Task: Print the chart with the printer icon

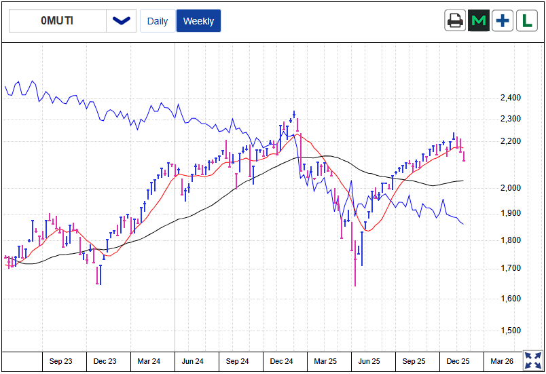Action: [455, 20]
